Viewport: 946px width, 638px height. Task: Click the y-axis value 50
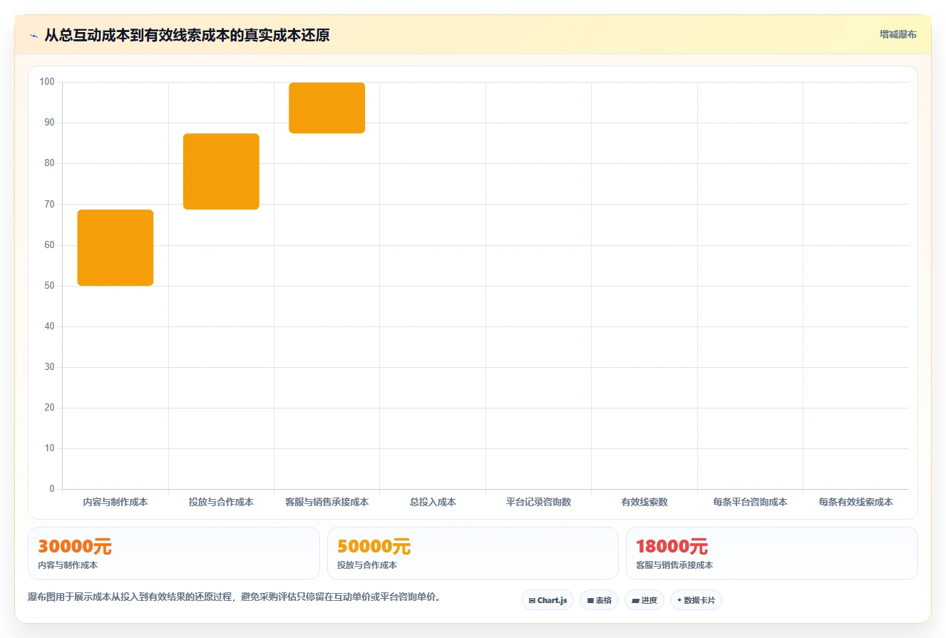tap(49, 285)
